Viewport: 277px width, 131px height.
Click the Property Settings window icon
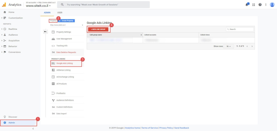coord(53,32)
